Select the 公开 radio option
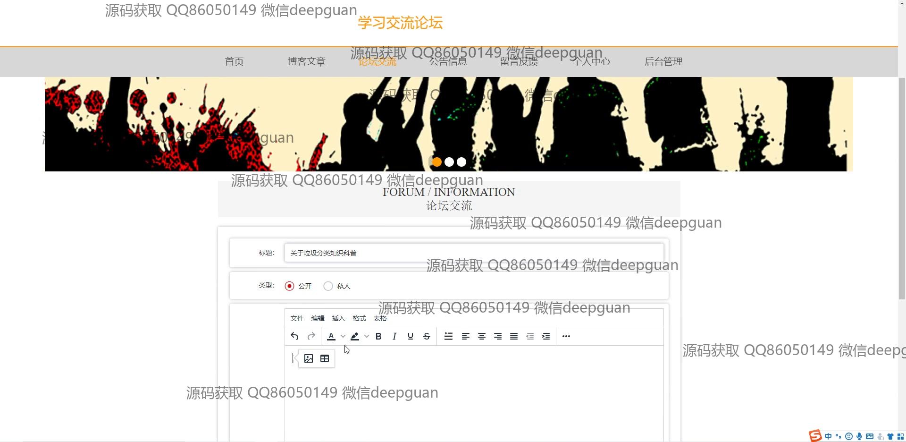This screenshot has height=442, width=906. point(289,286)
